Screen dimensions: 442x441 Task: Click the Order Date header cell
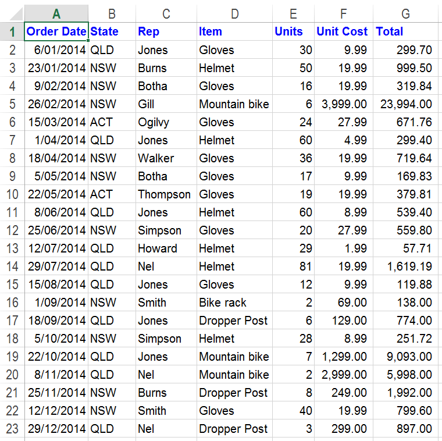coord(56,31)
